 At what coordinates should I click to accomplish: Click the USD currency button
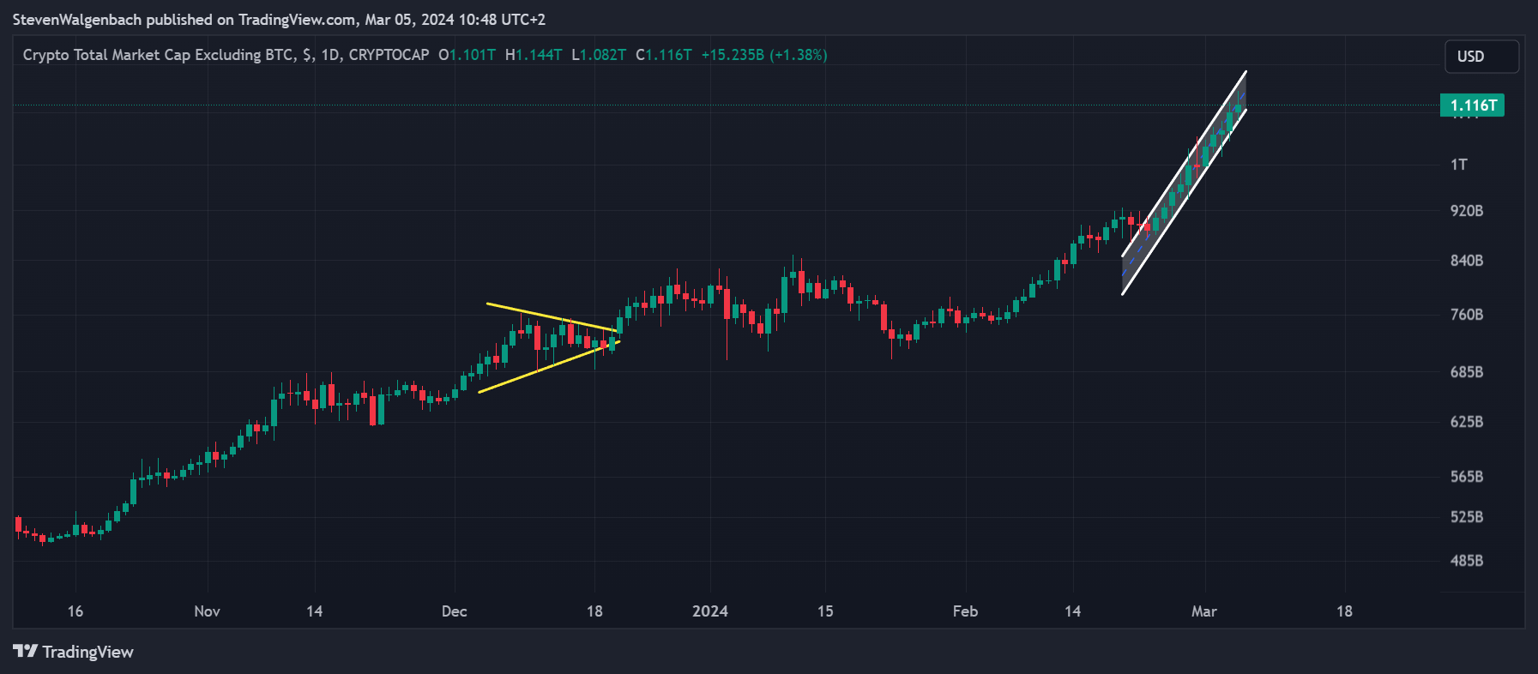tap(1481, 57)
